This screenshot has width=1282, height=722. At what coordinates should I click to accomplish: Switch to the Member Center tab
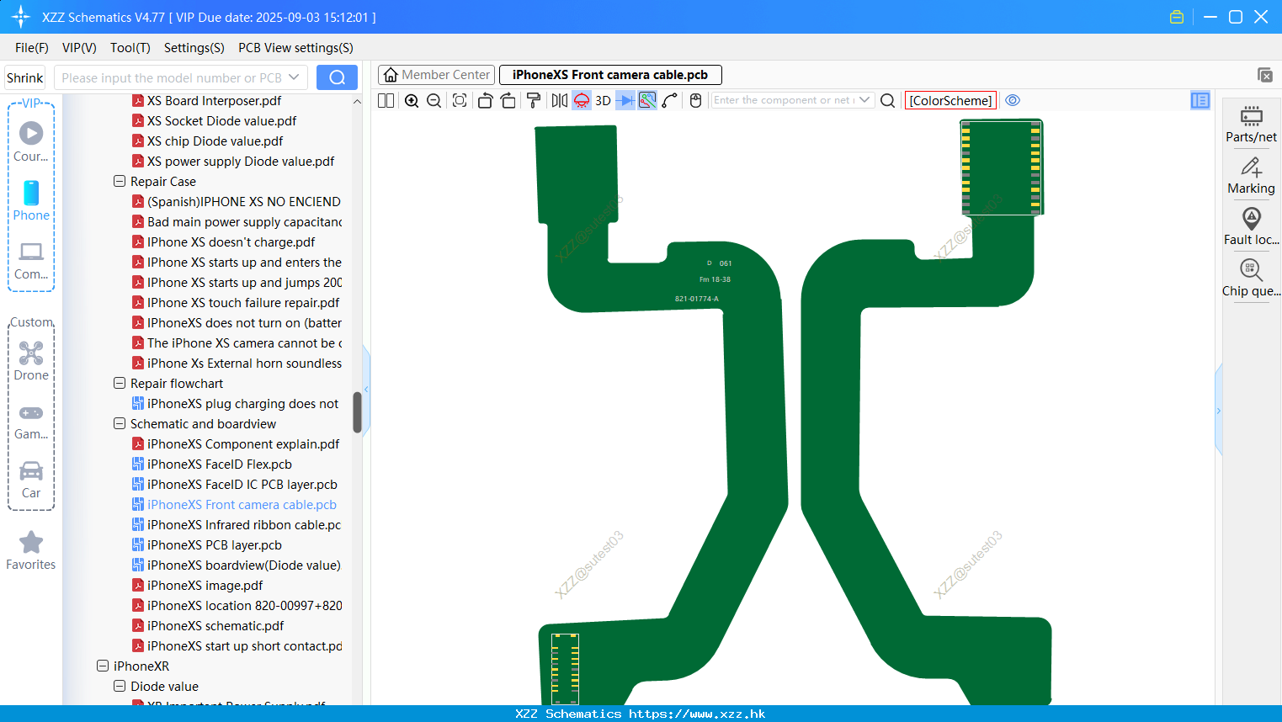[437, 75]
